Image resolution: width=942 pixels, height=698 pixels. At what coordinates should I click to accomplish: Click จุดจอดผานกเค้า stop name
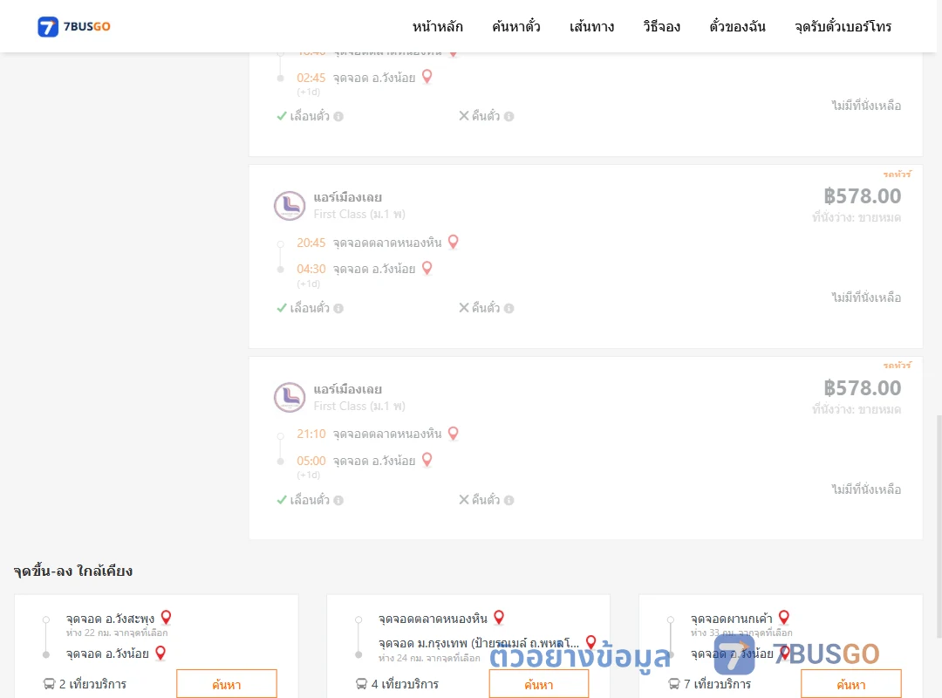click(x=731, y=619)
